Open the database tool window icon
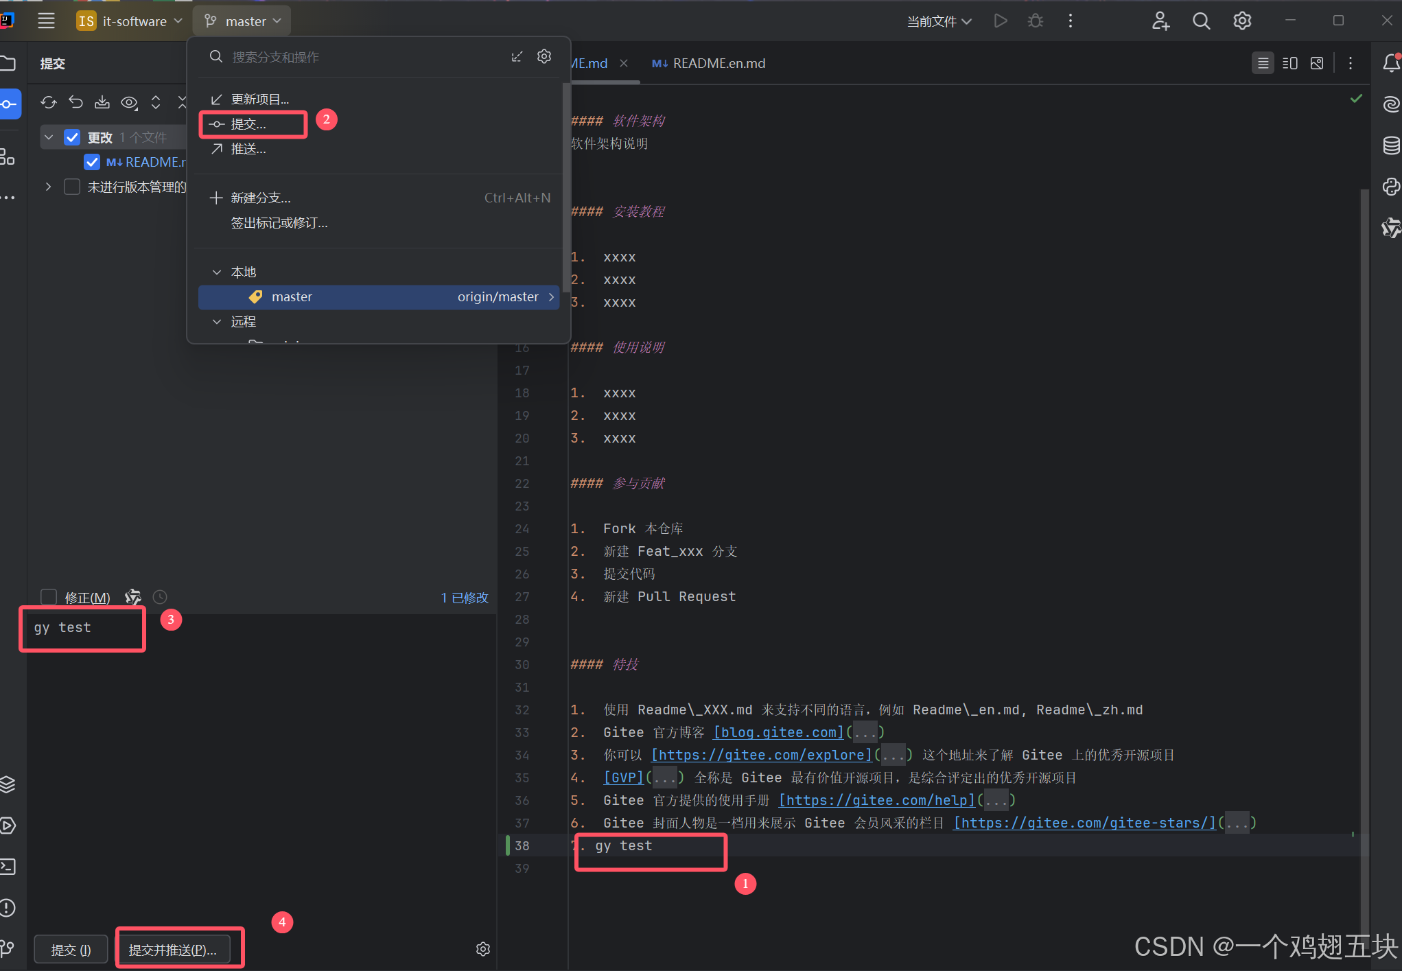 (1390, 145)
